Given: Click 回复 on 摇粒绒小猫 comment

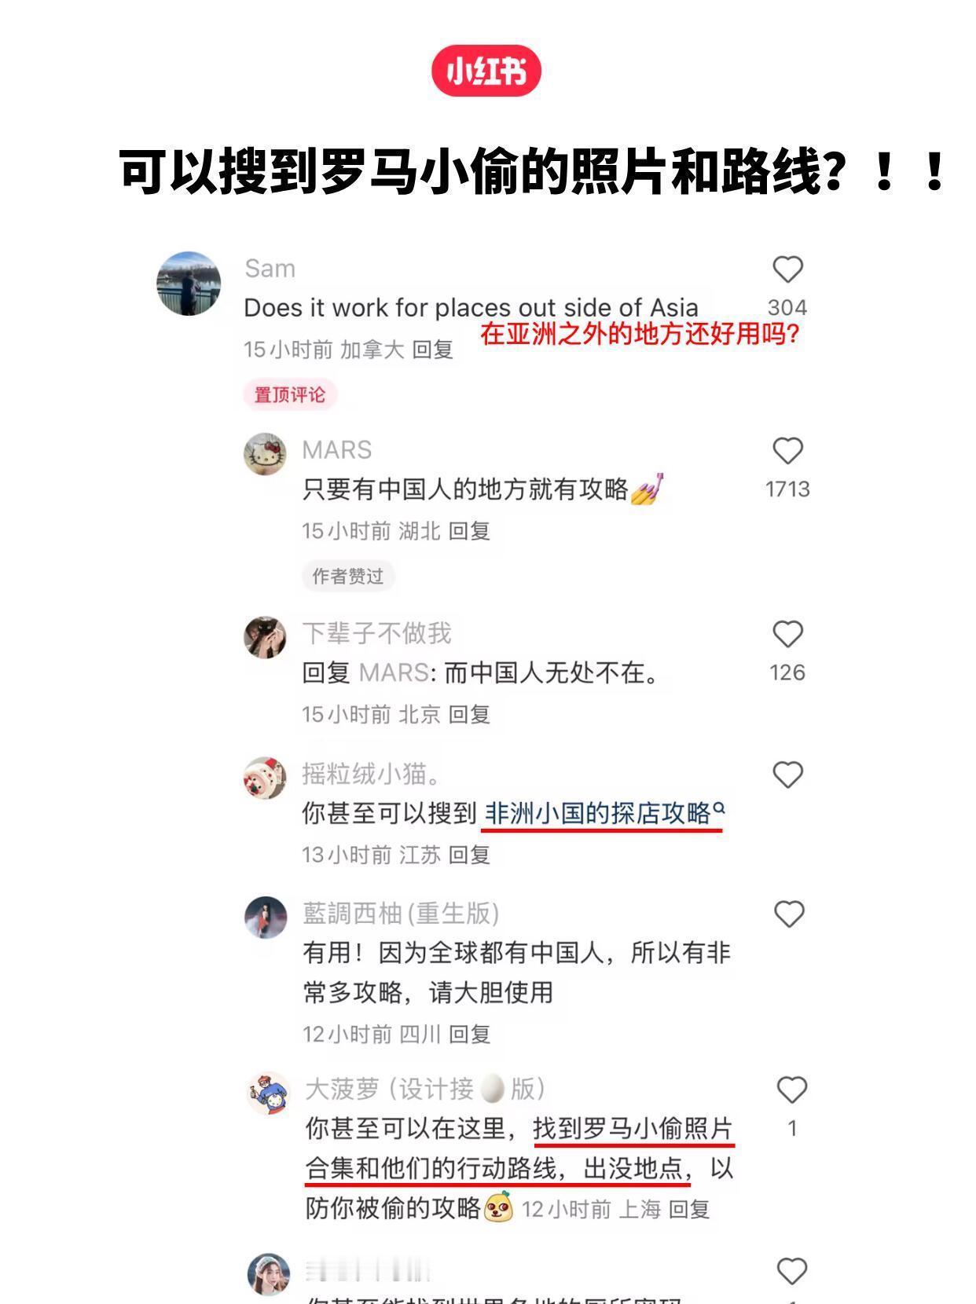Looking at the screenshot, I should (469, 855).
